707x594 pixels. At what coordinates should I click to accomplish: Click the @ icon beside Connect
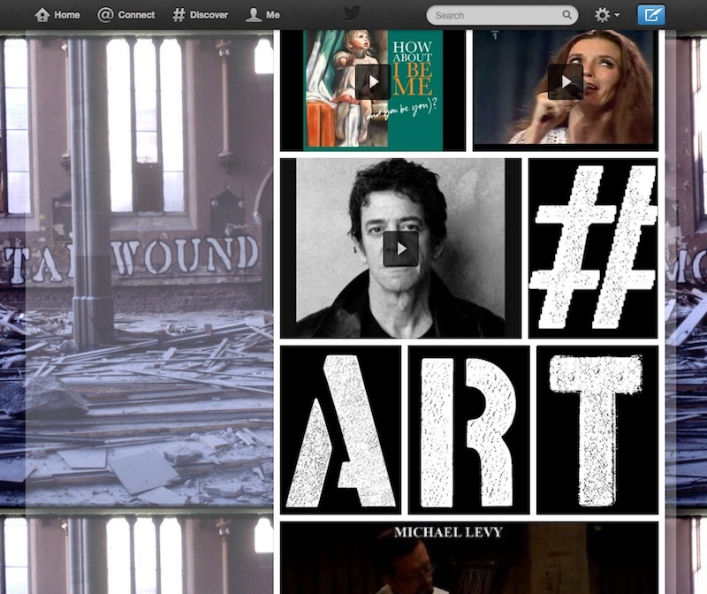point(105,15)
